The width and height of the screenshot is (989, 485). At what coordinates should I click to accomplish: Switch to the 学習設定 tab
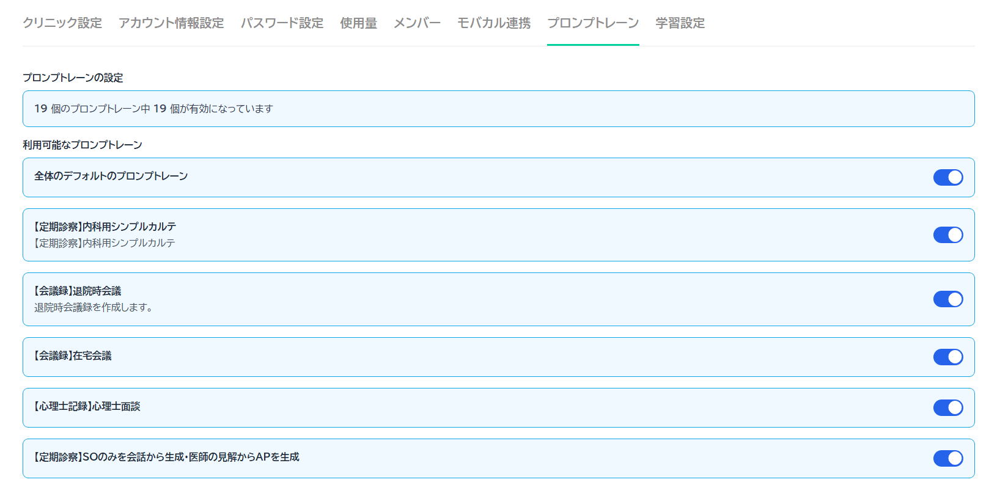point(680,23)
